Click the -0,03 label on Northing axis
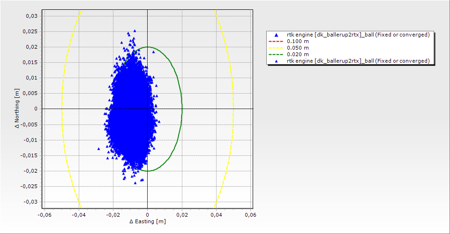The width and height of the screenshot is (450, 234). tap(30, 202)
